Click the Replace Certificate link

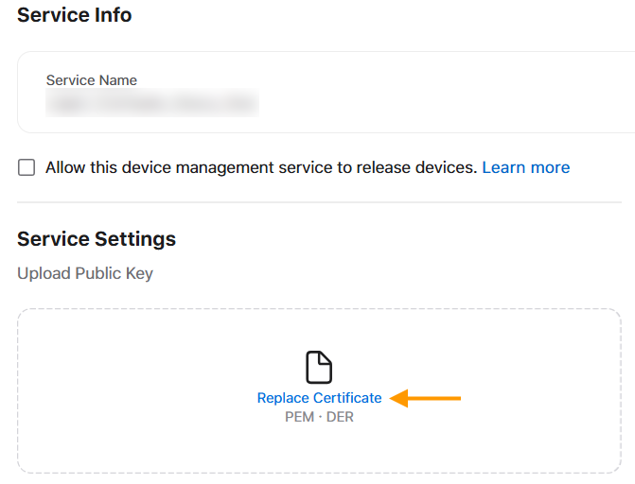[319, 398]
